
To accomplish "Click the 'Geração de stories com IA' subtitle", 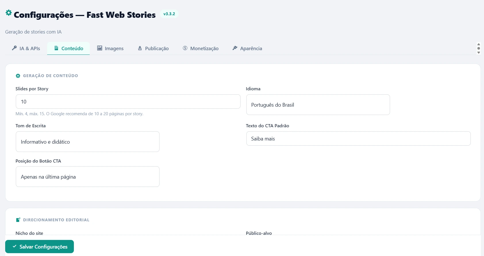I will [x=33, y=32].
